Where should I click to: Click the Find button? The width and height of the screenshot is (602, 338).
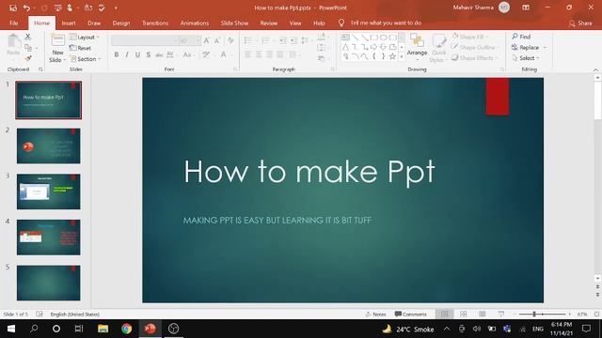(521, 37)
